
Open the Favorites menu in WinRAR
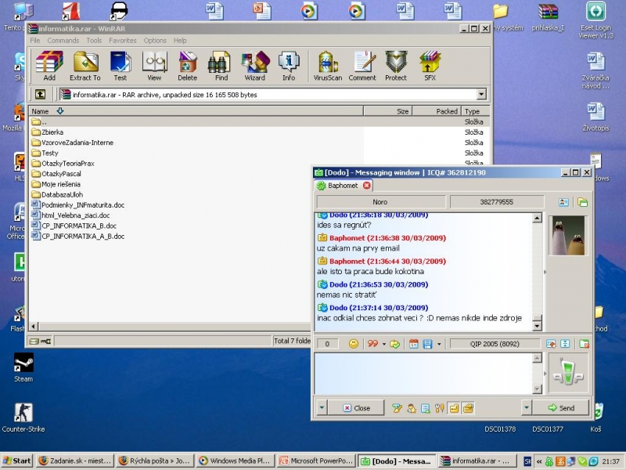(123, 41)
